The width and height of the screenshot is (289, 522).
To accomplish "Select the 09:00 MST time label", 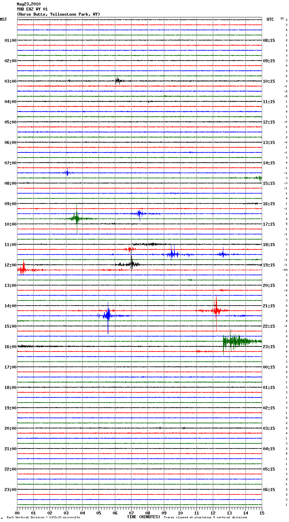I will pos(11,204).
